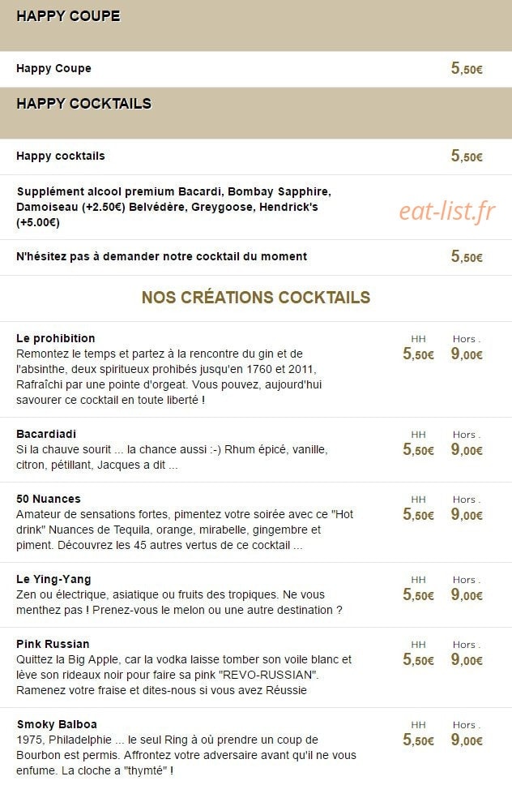Open the Le Ying-Yang cocktail entry
Viewport: 512px width, 785px height.
coord(53,579)
